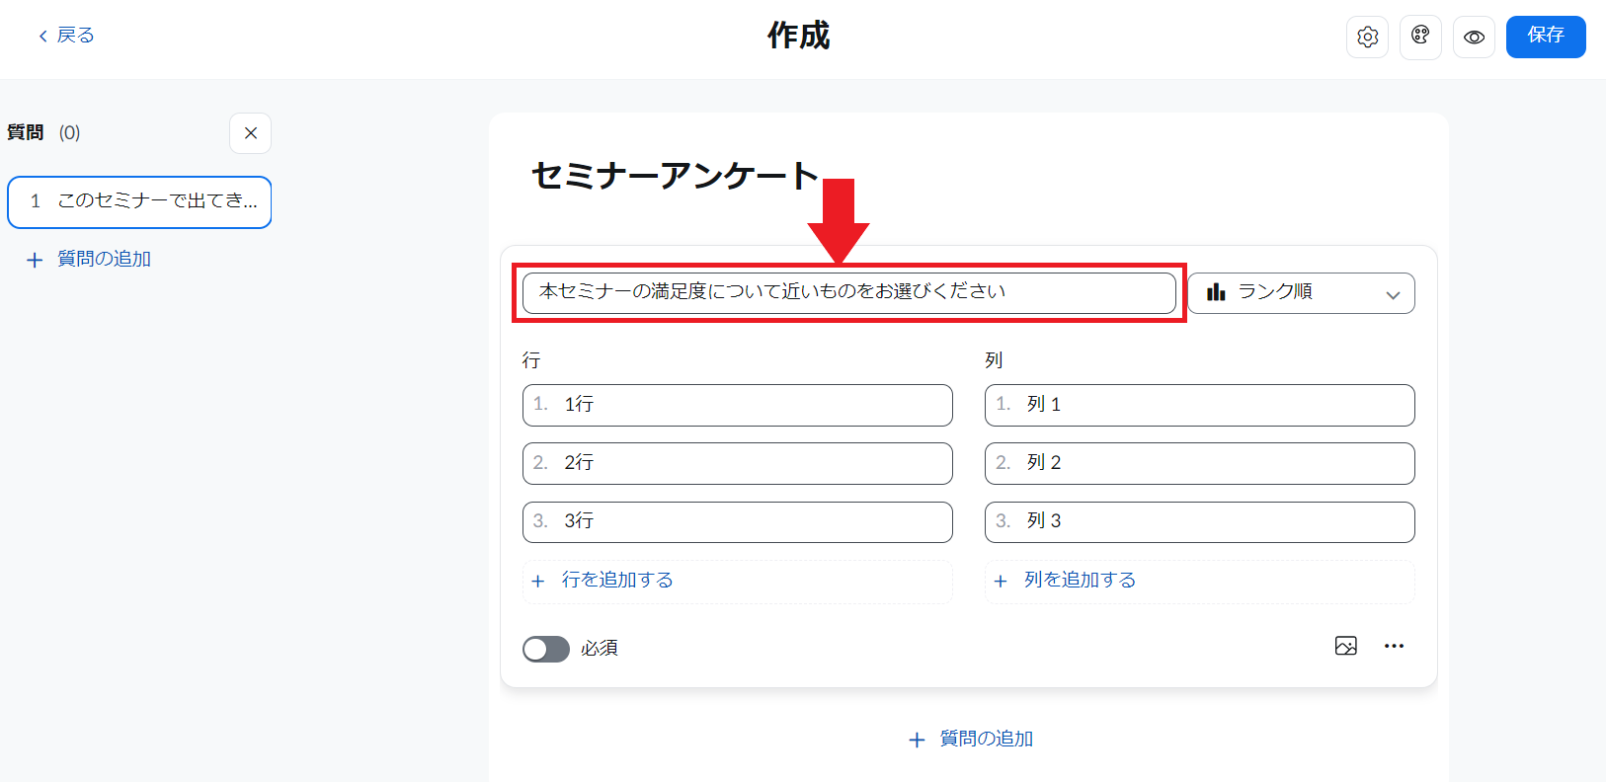Click 質問の追加 in the left sidebar
The height and width of the screenshot is (782, 1606).
point(89,259)
